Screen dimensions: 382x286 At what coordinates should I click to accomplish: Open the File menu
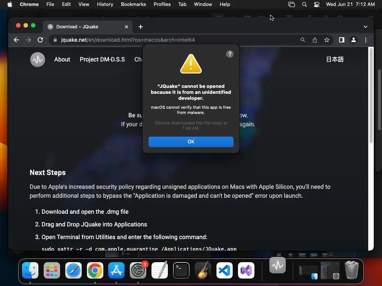(50, 4)
